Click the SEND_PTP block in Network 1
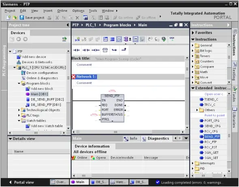The width and height of the screenshot is (239, 187). click(113, 108)
